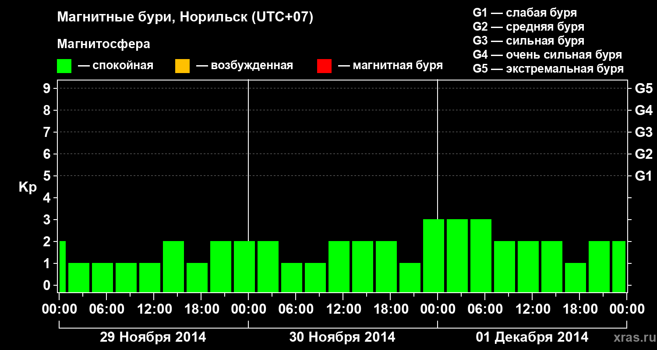
Task: Click the Kp 2 bar on 29 November afternoon
Action: pos(173,266)
